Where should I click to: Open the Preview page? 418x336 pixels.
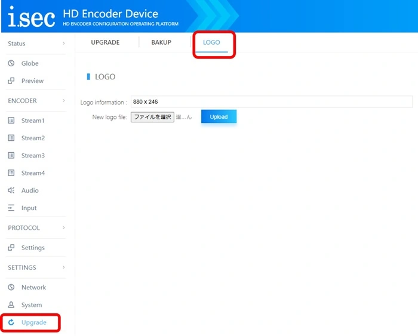tap(32, 81)
